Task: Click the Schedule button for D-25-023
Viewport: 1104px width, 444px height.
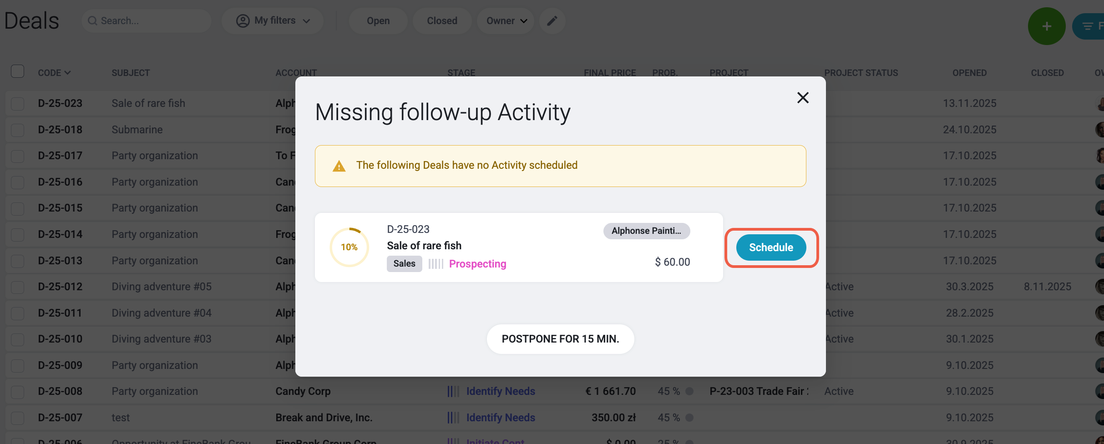Action: pos(771,247)
